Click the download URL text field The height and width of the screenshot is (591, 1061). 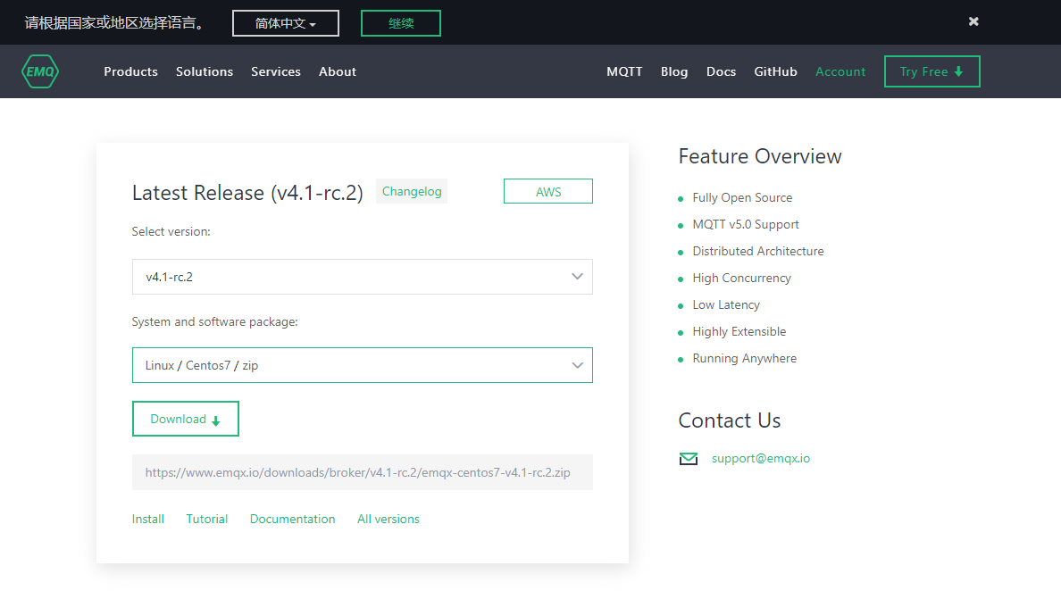click(x=362, y=472)
